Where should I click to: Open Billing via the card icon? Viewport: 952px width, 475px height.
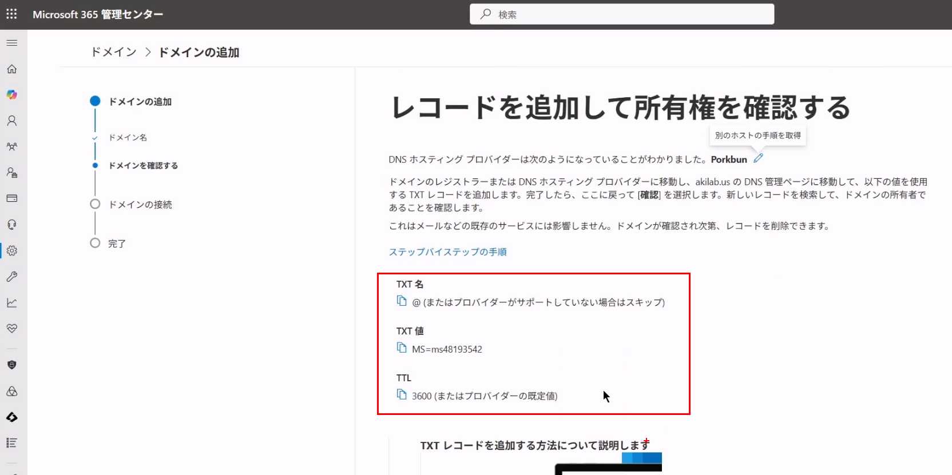[11, 198]
